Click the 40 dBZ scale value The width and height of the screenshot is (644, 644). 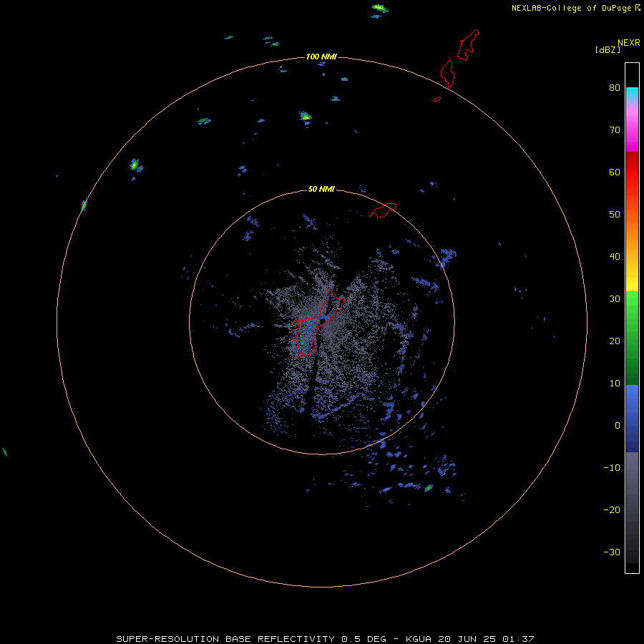coord(615,257)
